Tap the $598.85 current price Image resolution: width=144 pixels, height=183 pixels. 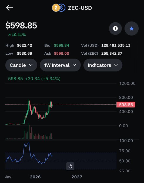point(21,26)
